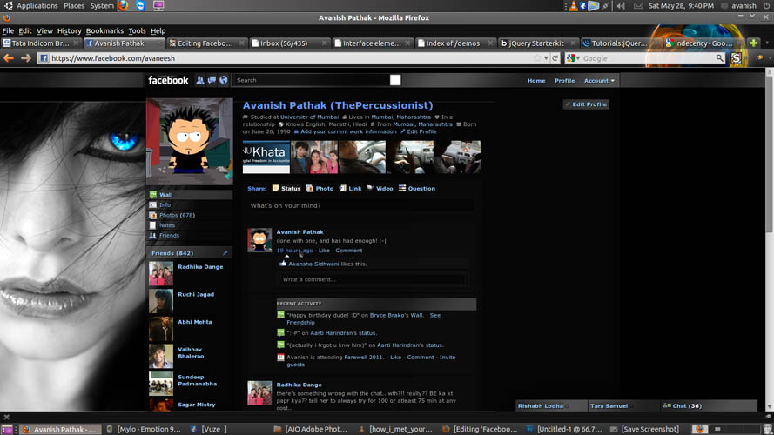
Task: Open the University of Mumbai link
Action: pyautogui.click(x=309, y=117)
